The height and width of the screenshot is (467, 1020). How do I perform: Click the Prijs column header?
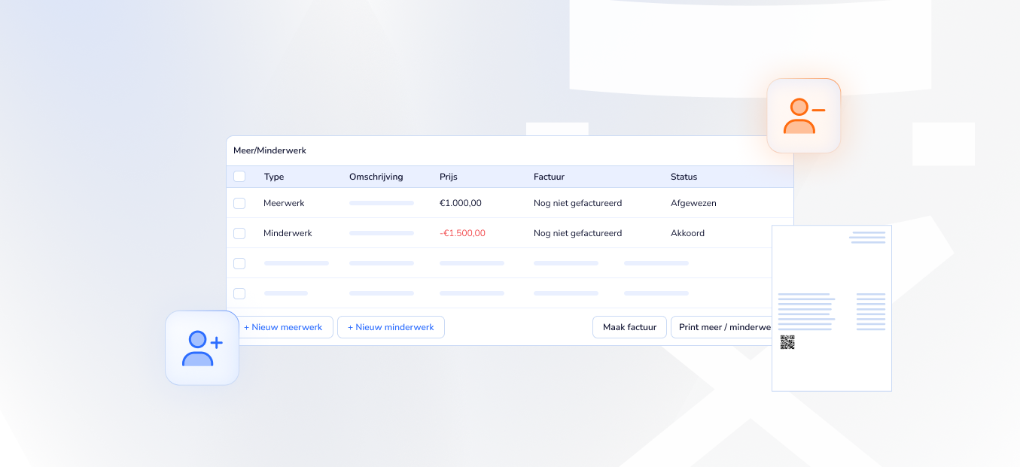[449, 177]
